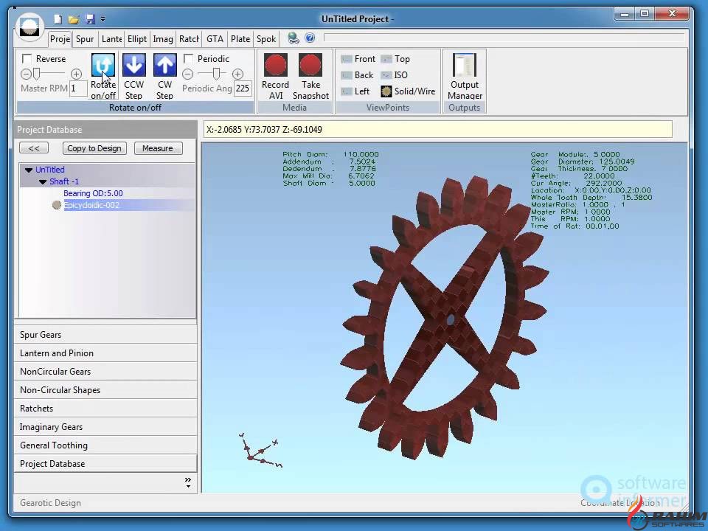Image resolution: width=708 pixels, height=531 pixels.
Task: Open the GTA tab
Action: (x=215, y=39)
